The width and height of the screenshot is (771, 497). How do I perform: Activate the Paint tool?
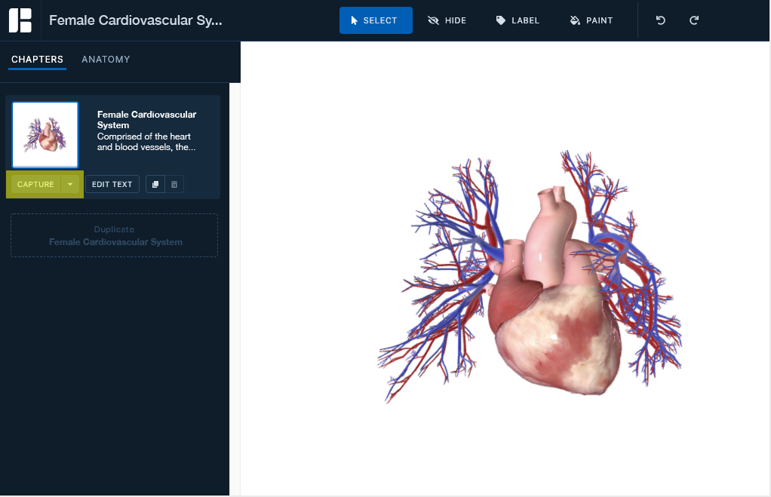(x=591, y=20)
